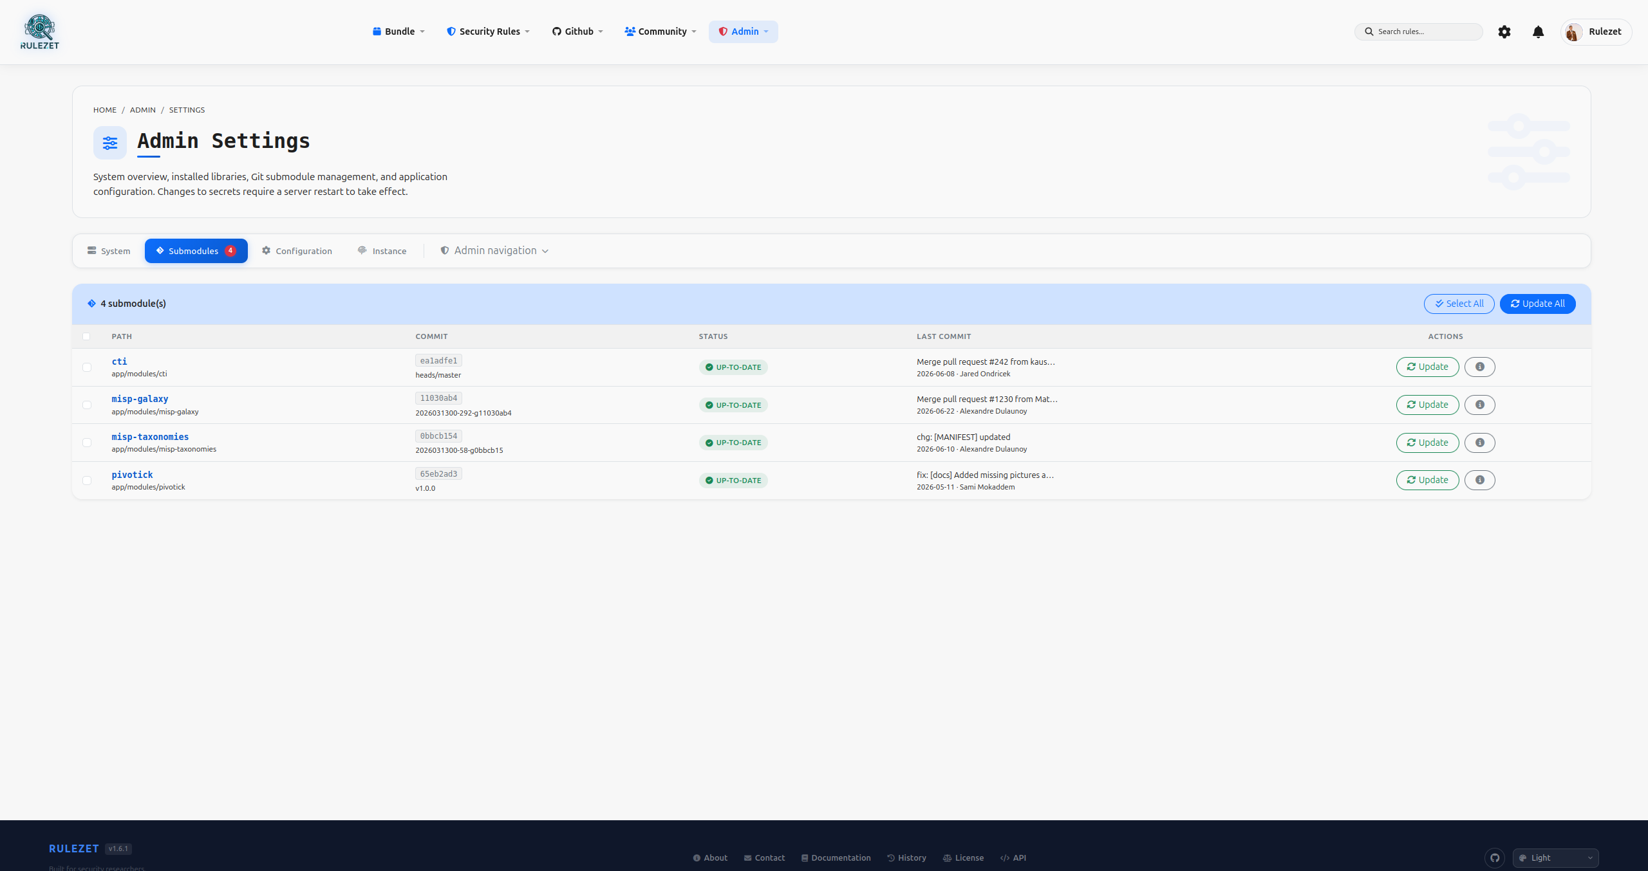Open the Admin navigation dropdown

click(494, 251)
